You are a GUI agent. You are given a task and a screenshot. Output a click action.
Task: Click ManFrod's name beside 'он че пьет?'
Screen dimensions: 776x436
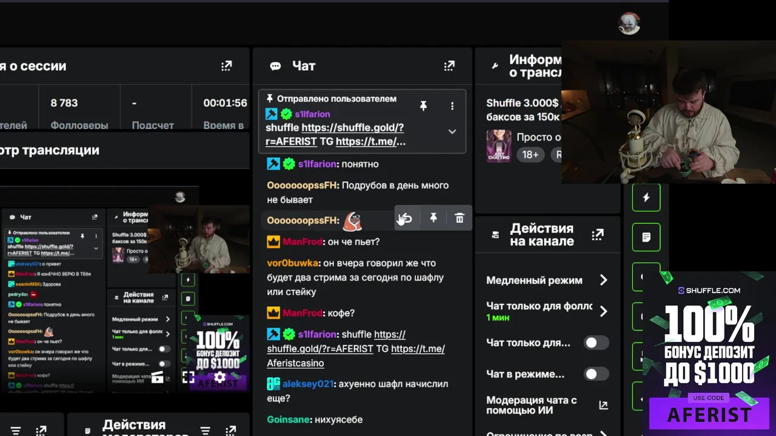click(302, 242)
